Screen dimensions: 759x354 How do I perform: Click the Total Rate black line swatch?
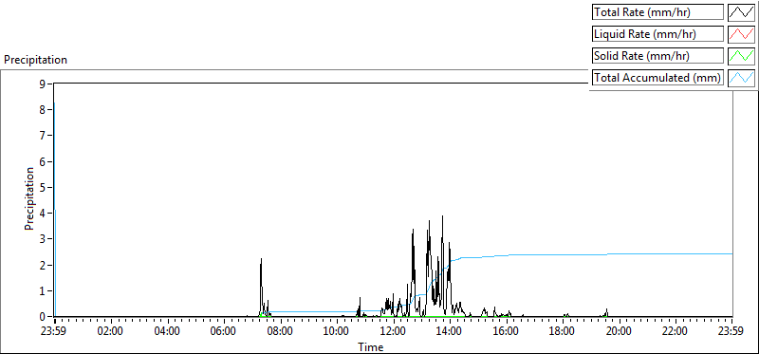pos(742,12)
